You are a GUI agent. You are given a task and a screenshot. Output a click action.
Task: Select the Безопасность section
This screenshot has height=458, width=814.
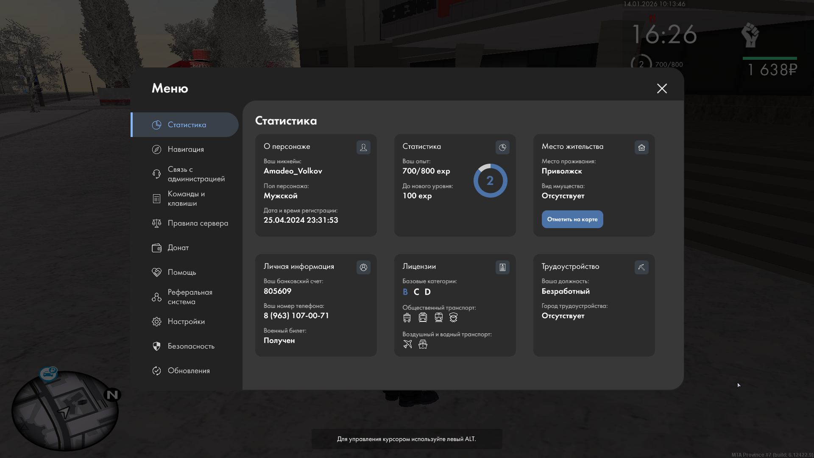191,346
